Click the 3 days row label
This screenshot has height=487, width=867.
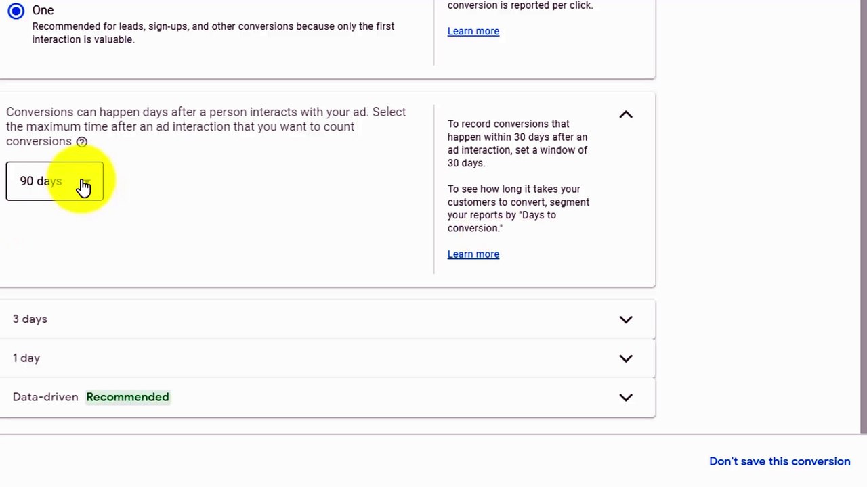(30, 319)
